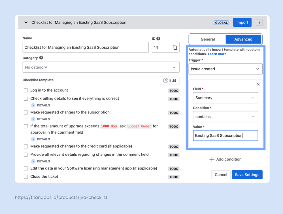Image resolution: width=283 pixels, height=214 pixels.
Task: Remove the condition using the X icon
Action: [x=258, y=84]
